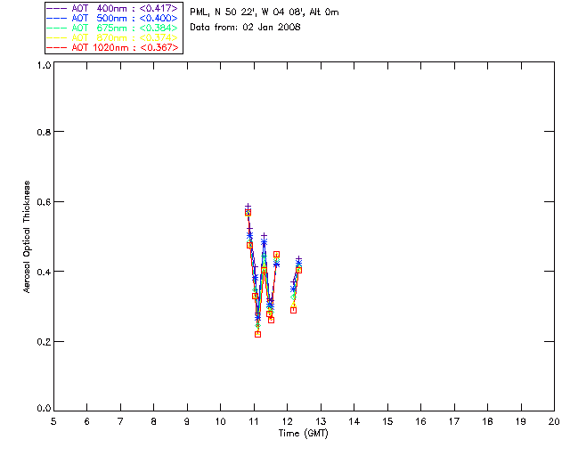
Task: Click the 0.2 y-axis tick label
Action: [x=44, y=342]
